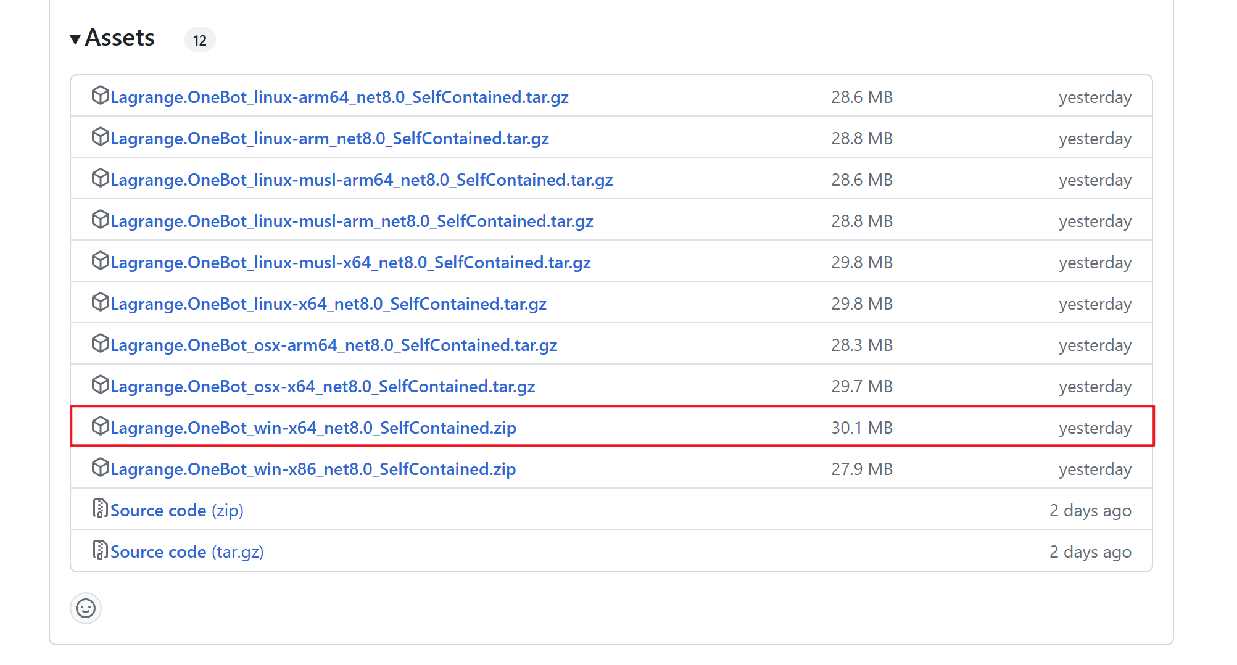The image size is (1237, 665).
Task: Click 28.8 MB size of linux-musl-arm file
Action: pos(862,221)
